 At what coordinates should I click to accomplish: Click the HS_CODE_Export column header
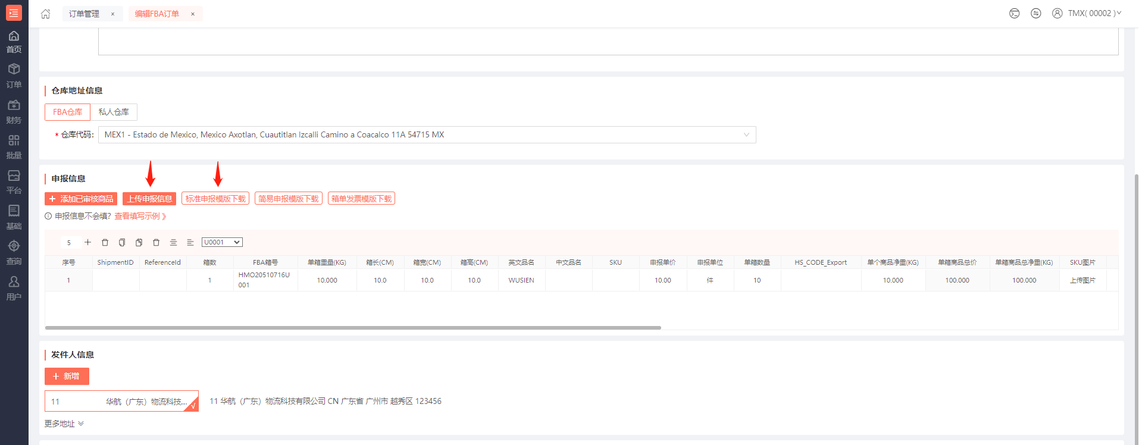[821, 262]
